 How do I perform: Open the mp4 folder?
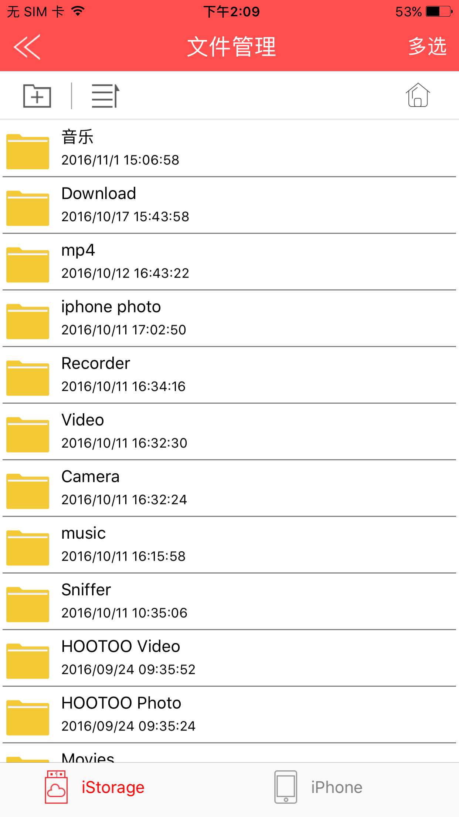pyautogui.click(x=229, y=262)
